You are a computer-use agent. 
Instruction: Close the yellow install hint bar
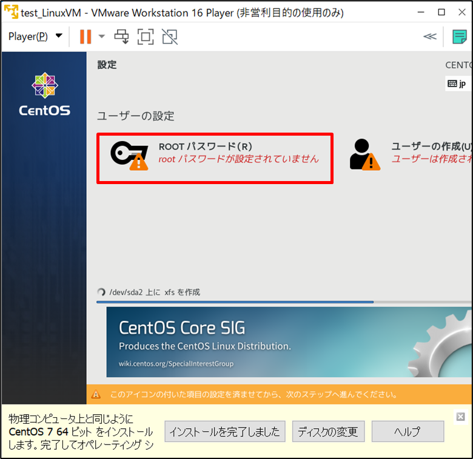pos(460,417)
